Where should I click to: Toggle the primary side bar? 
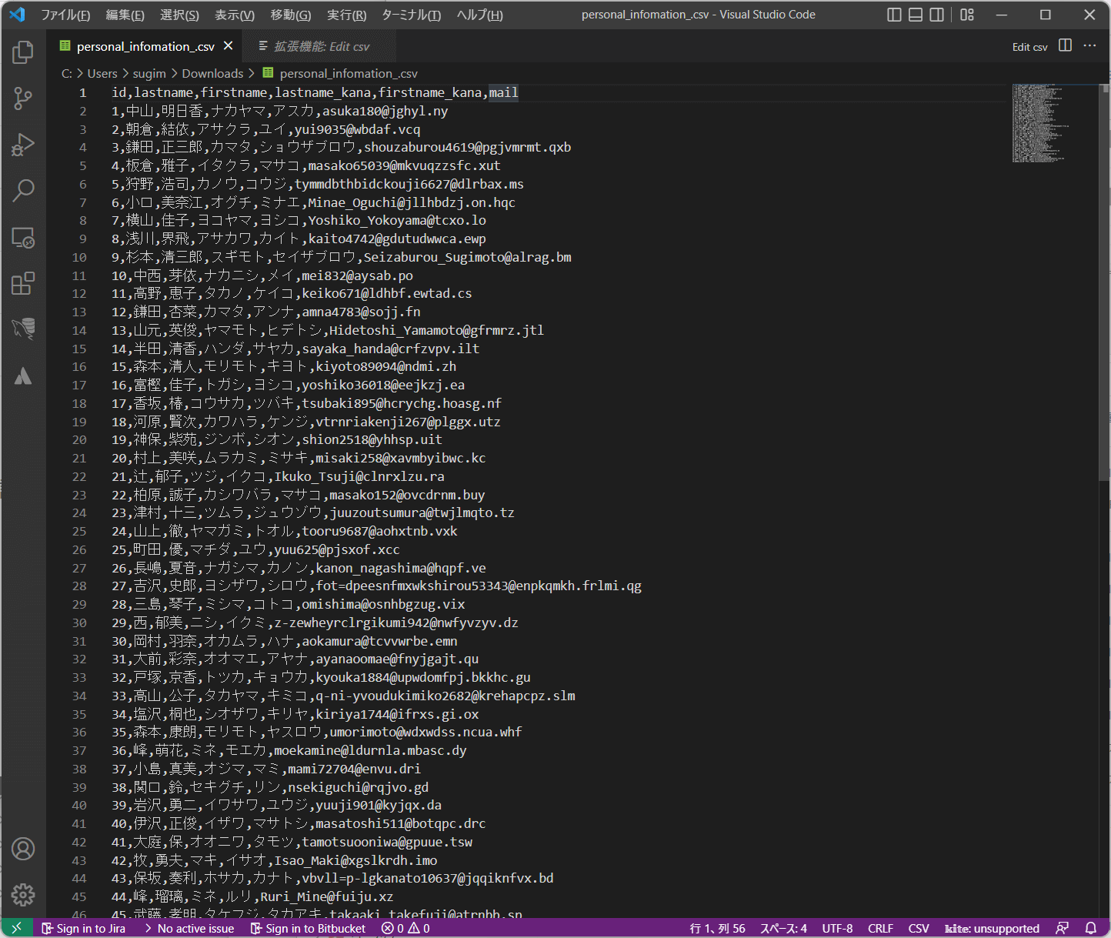coord(894,15)
